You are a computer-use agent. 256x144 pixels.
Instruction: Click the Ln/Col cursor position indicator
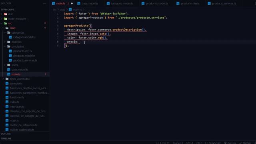[163, 143]
